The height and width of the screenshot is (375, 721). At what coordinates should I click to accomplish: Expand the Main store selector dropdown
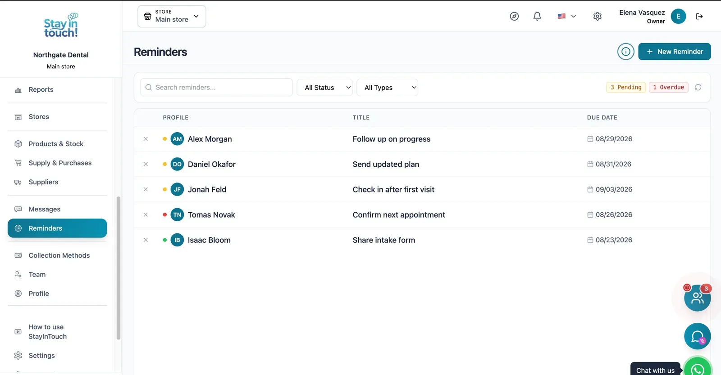pyautogui.click(x=172, y=16)
